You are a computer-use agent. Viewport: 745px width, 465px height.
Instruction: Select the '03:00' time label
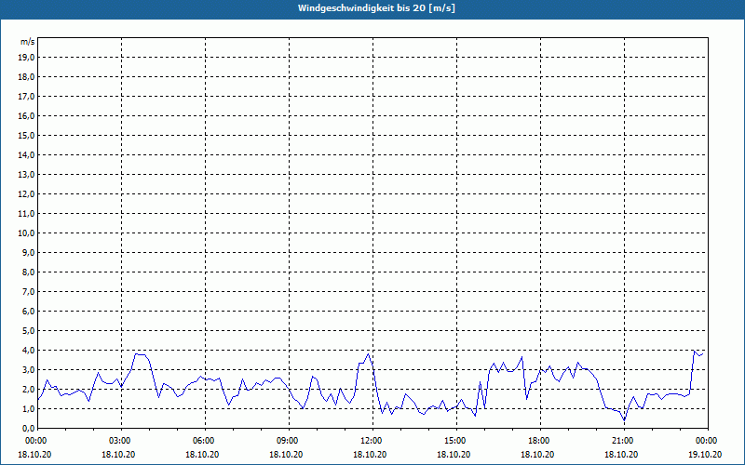[x=122, y=441]
